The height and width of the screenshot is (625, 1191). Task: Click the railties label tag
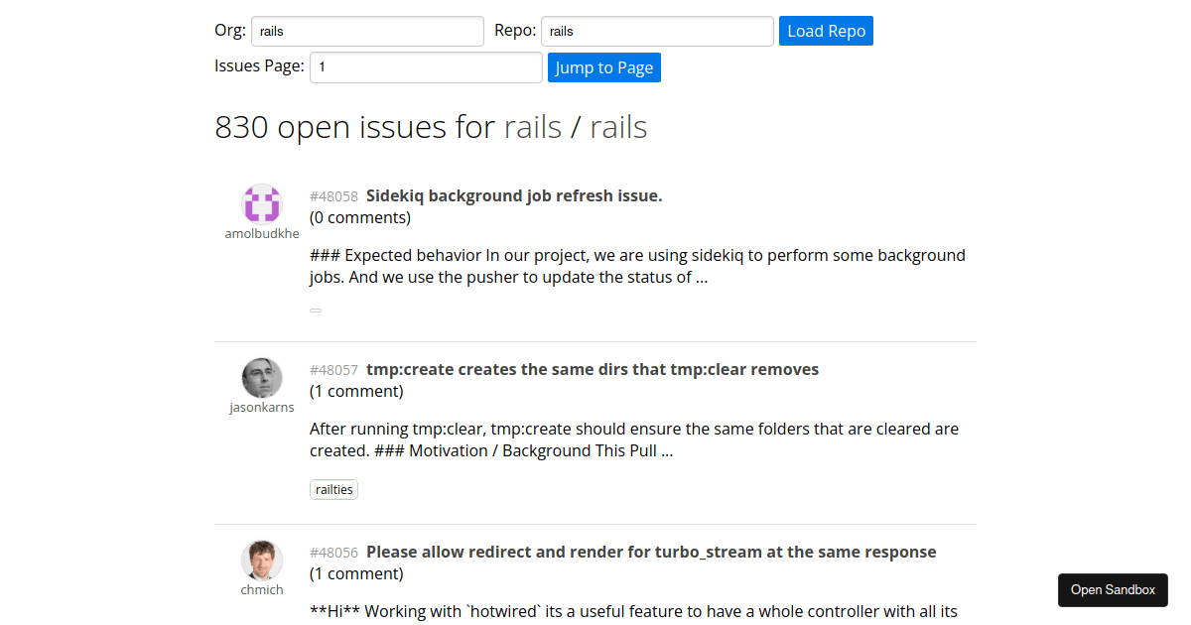pos(333,489)
